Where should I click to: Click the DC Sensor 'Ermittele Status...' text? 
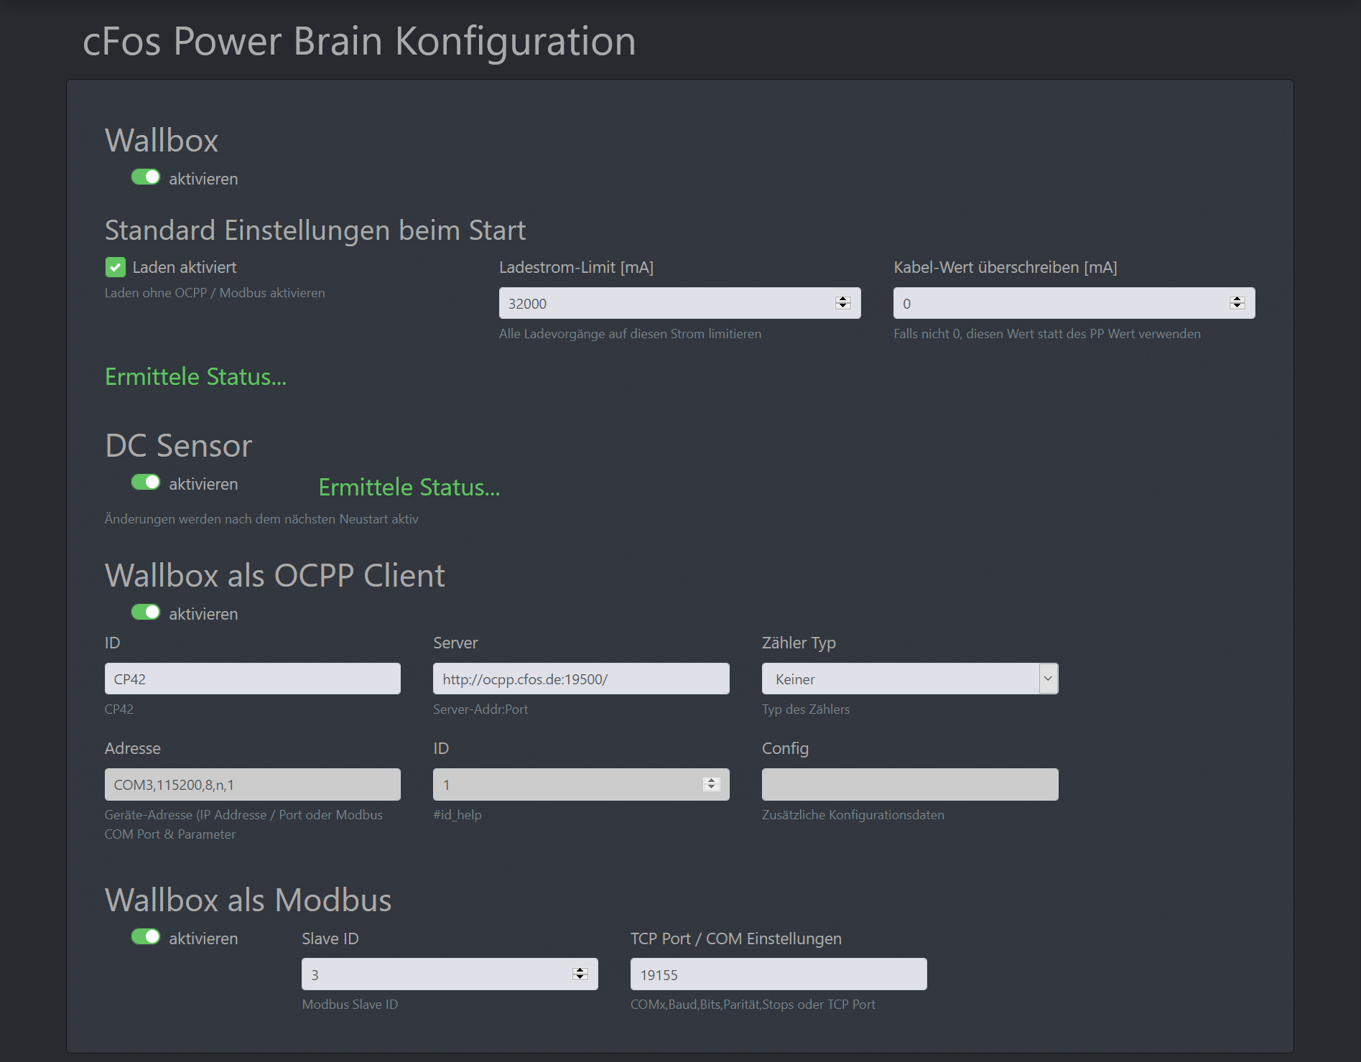pos(409,487)
